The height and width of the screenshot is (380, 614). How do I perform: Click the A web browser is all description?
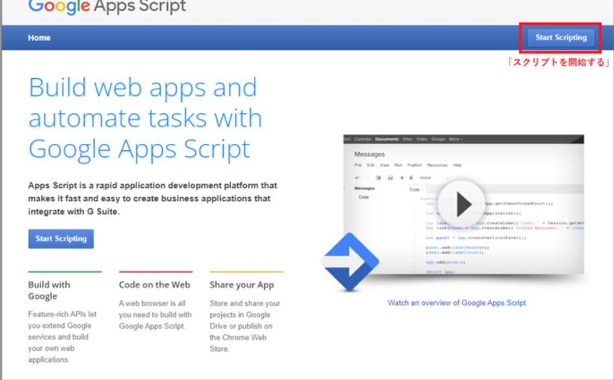pos(156,315)
